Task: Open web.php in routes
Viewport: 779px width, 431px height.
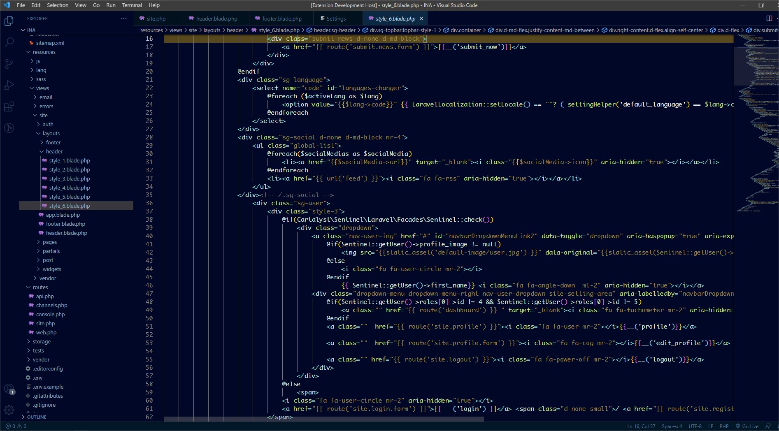Action: click(46, 332)
